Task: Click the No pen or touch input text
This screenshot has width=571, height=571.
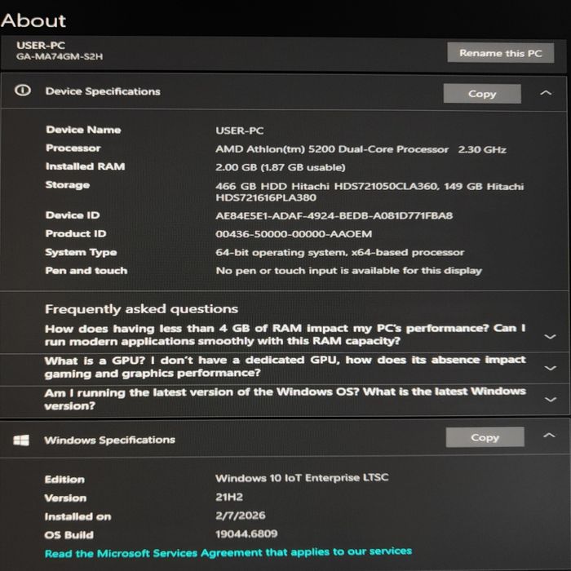Action: pos(349,271)
